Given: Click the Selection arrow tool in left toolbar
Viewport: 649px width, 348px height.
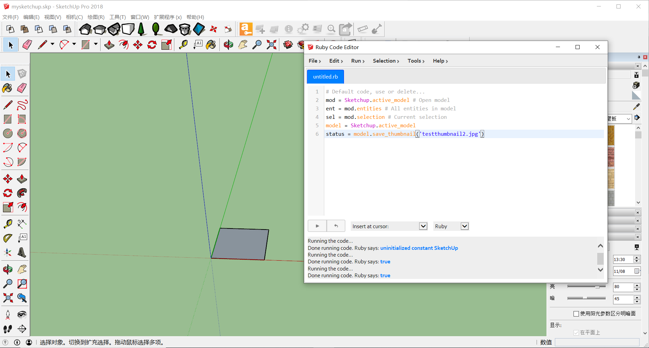Looking at the screenshot, I should (x=8, y=74).
